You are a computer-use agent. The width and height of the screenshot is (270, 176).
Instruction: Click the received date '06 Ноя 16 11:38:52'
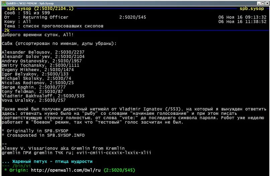click(242, 22)
